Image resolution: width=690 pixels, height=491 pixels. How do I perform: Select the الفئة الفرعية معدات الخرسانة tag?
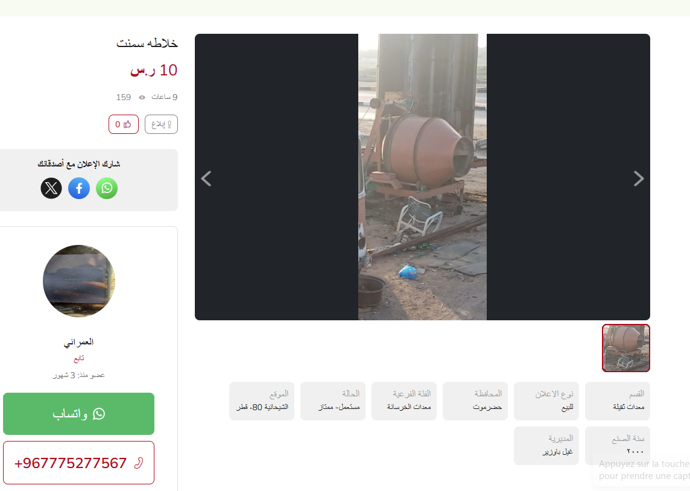(x=404, y=401)
